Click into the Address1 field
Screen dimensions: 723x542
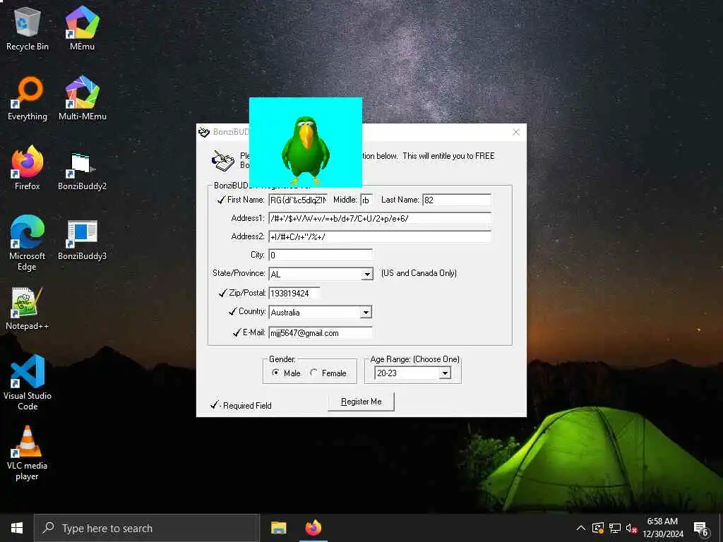[380, 219]
